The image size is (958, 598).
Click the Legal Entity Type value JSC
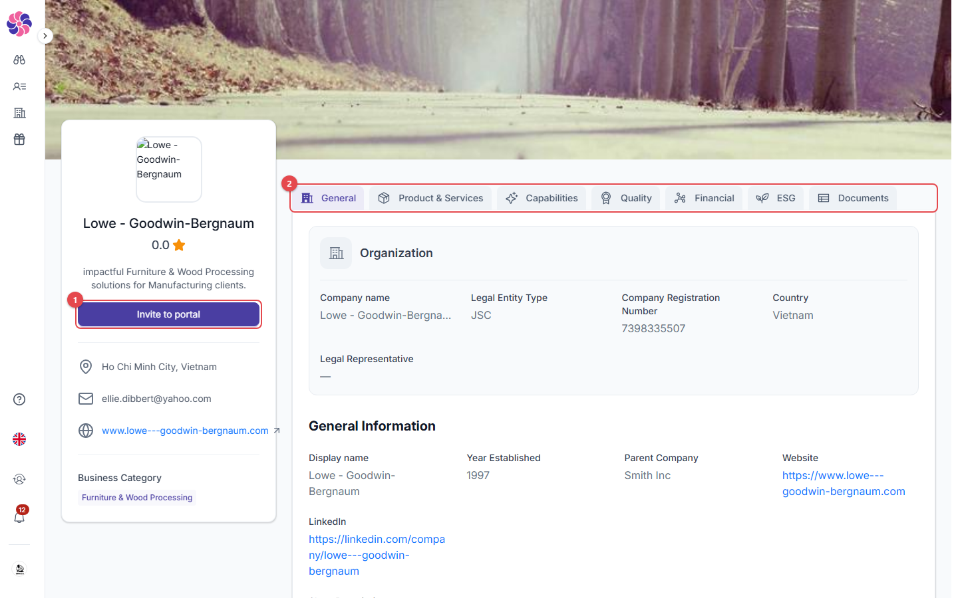click(481, 315)
